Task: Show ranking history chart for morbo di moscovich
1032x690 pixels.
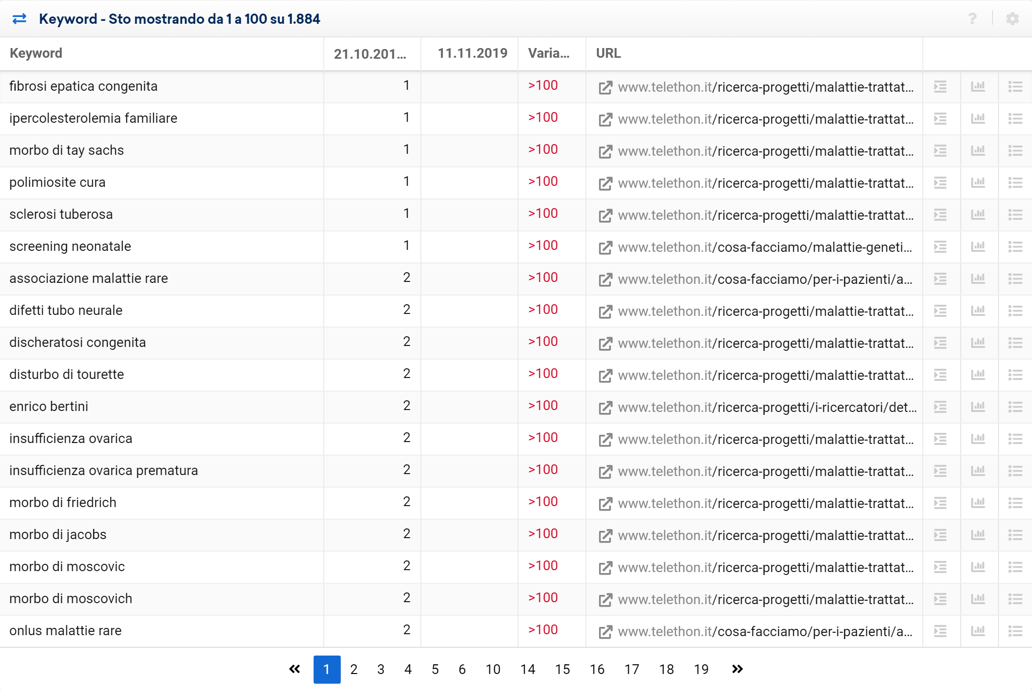Action: click(x=978, y=599)
